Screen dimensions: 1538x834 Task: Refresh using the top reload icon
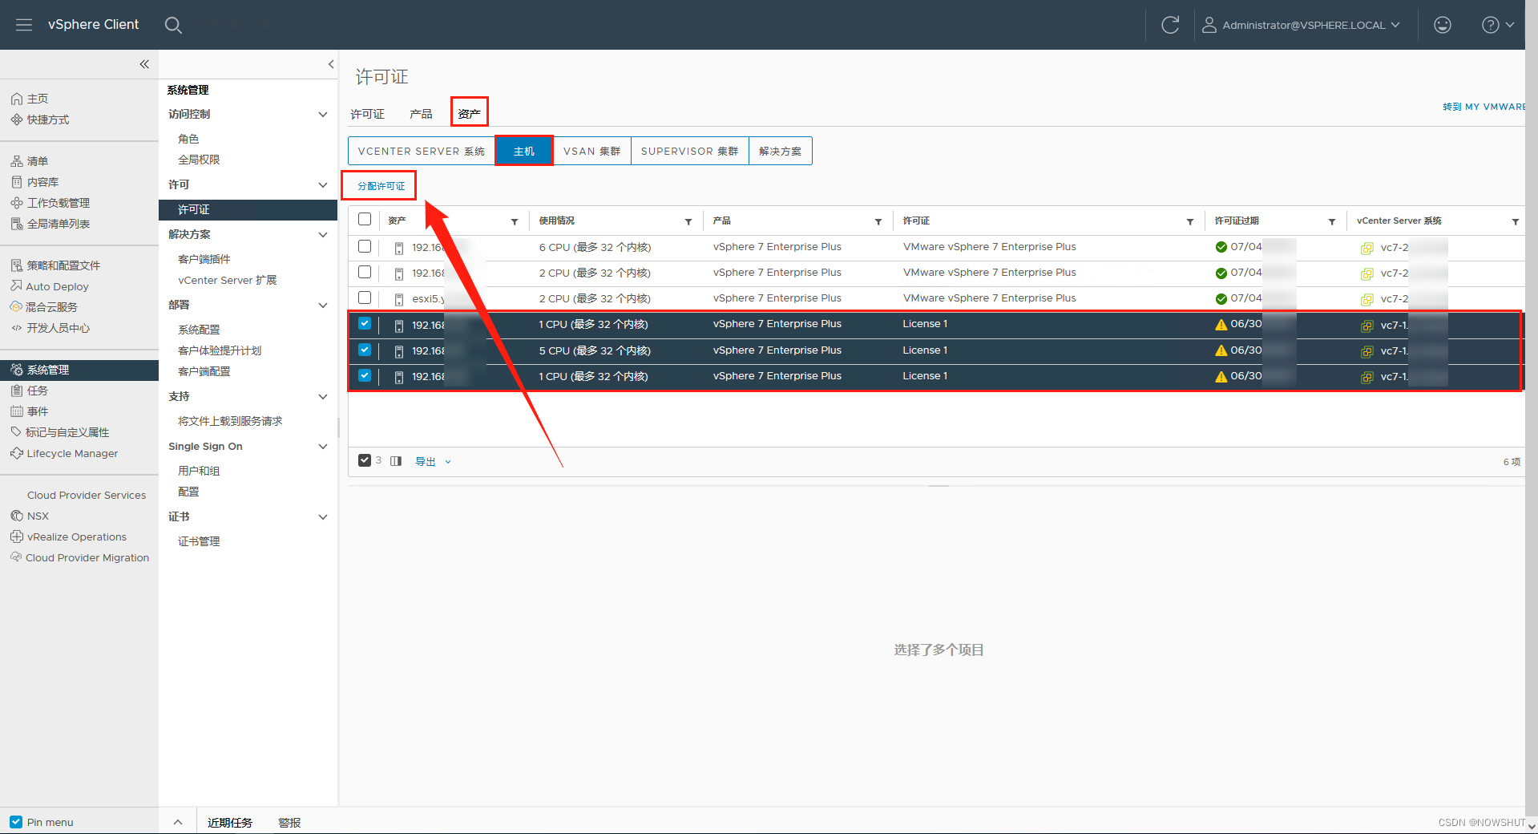pos(1170,25)
